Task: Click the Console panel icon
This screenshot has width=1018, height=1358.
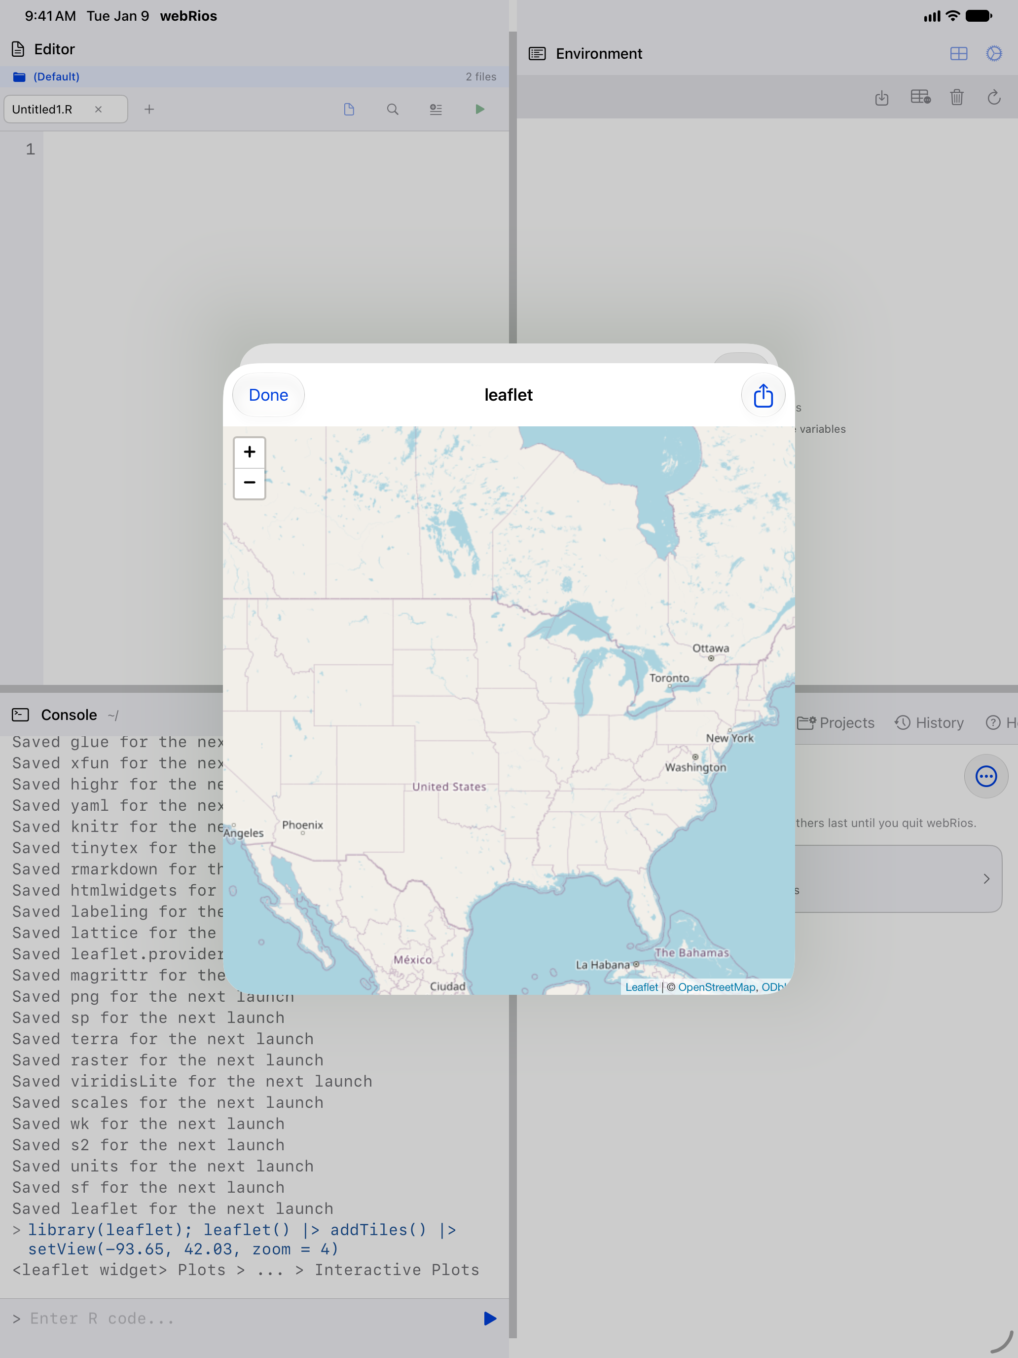Action: pos(20,715)
